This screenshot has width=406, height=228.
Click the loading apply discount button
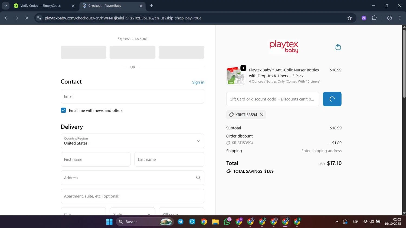pyautogui.click(x=332, y=99)
